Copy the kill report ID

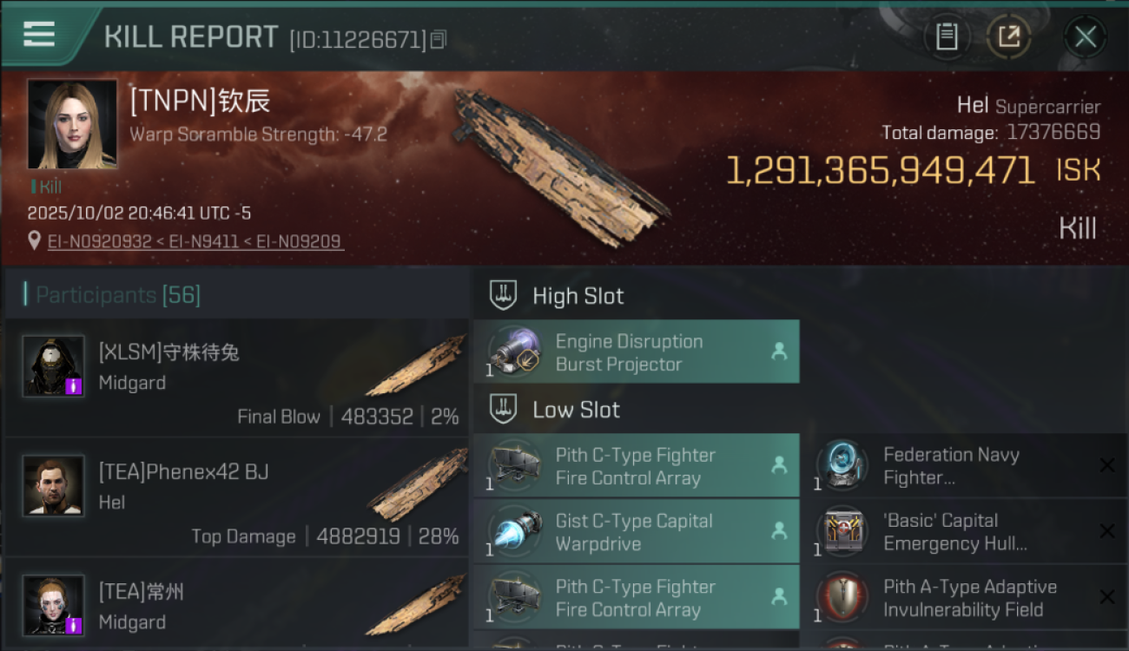[439, 39]
